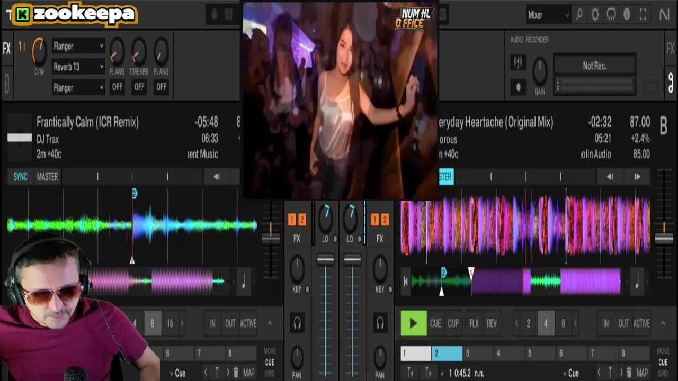Click Audio Recorder GAIN knob
The width and height of the screenshot is (678, 381).
[539, 71]
